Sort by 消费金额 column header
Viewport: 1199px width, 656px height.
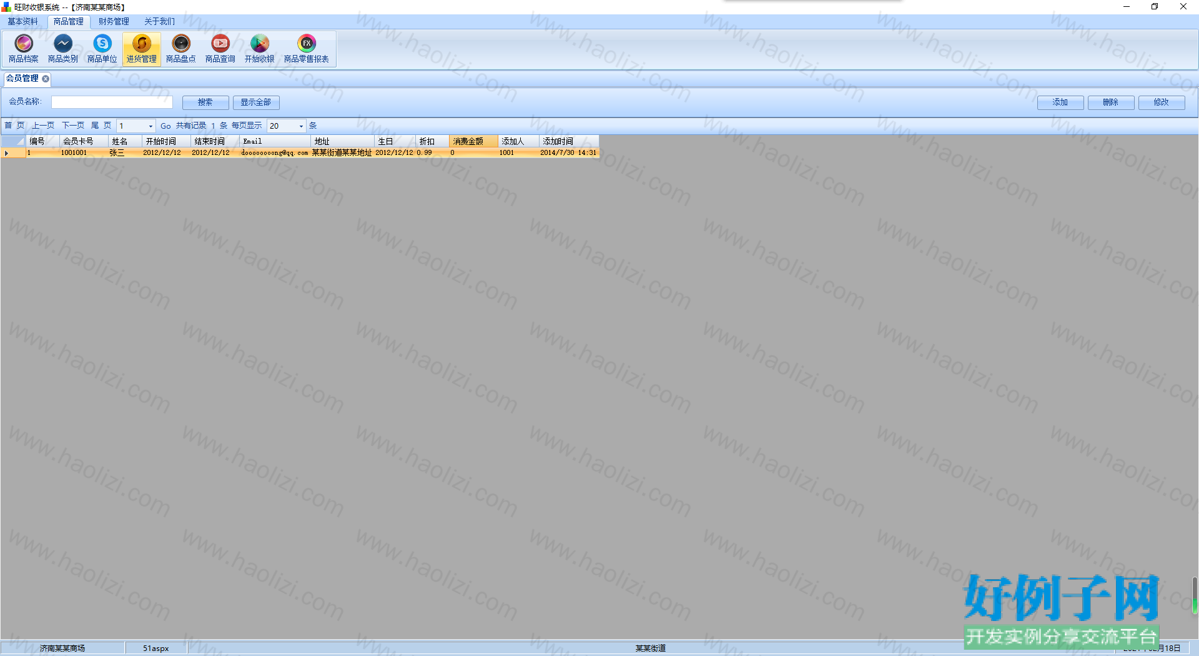474,142
